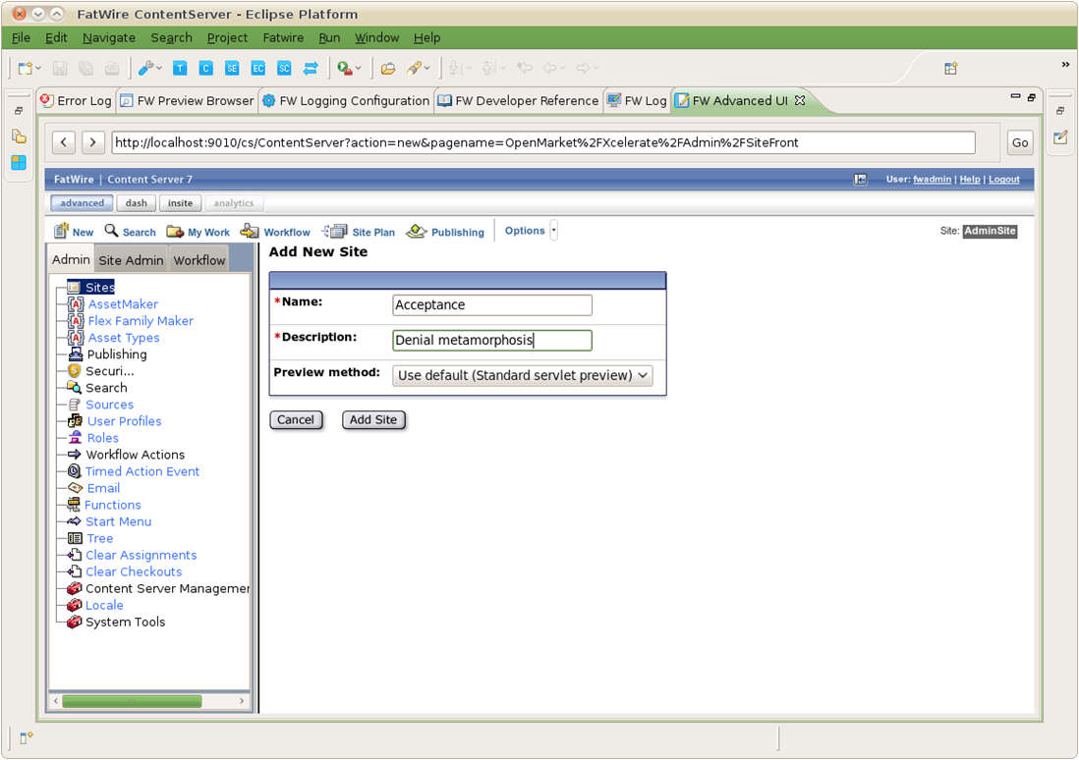Switch to the Error Log tab
Viewport: 1079px width, 760px height.
pos(77,100)
